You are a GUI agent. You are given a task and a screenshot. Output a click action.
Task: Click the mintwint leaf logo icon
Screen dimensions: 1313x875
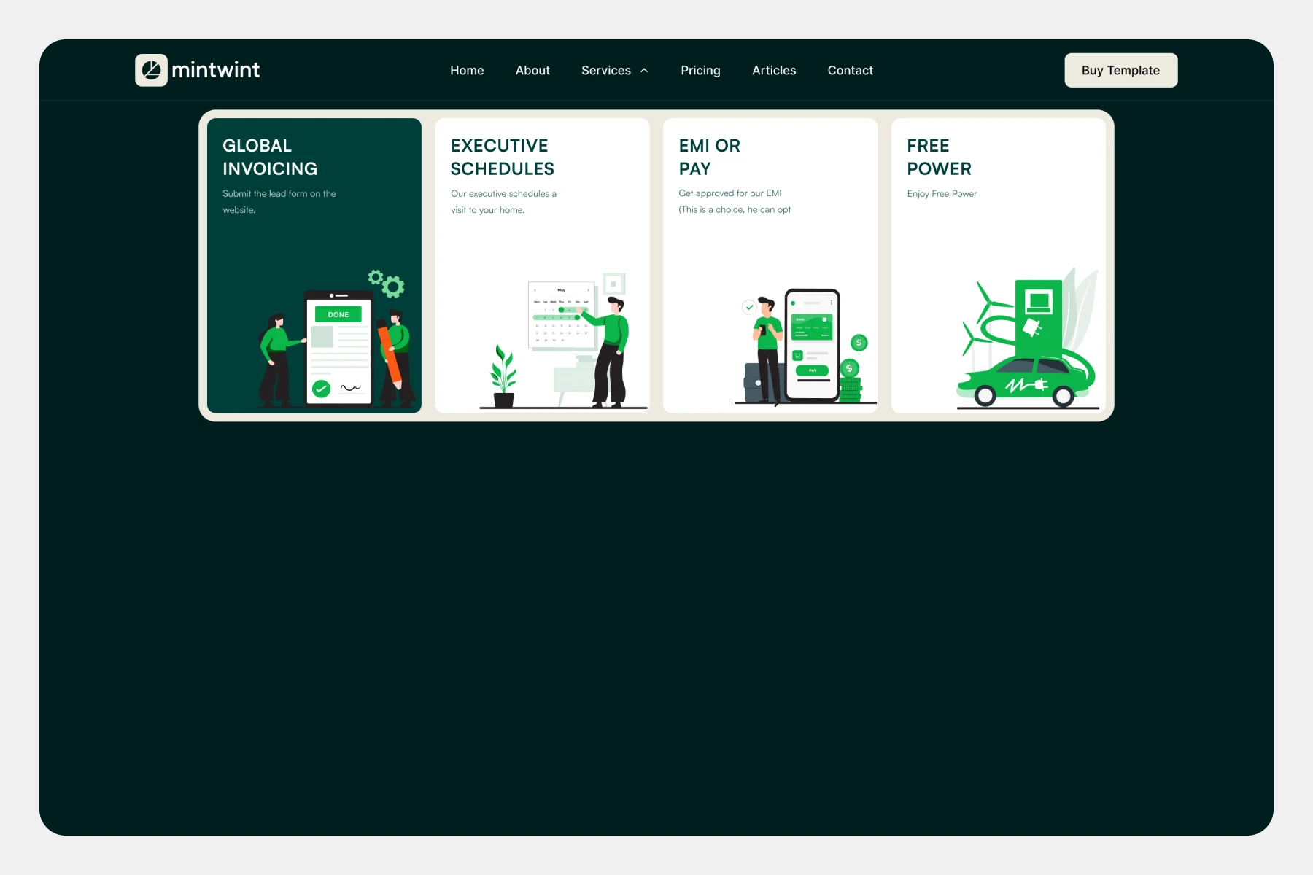pos(151,70)
